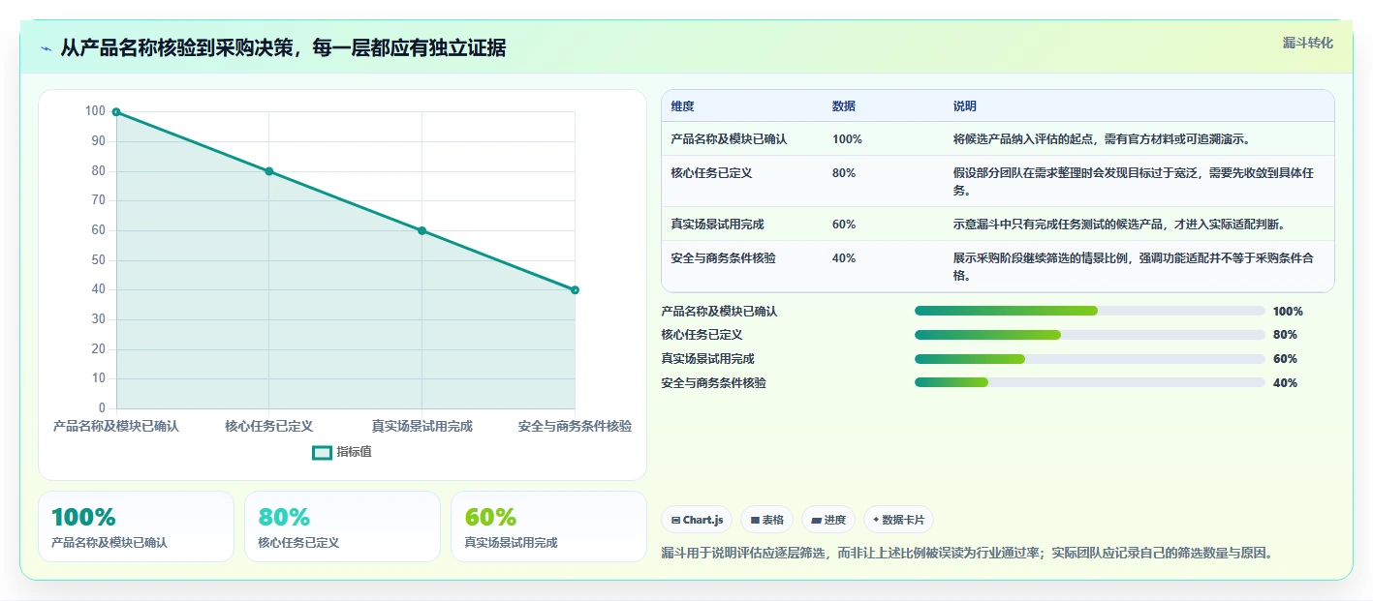This screenshot has width=1373, height=601.
Task: Click description starting 将候选产品纳入评估的起点
Action: tap(1102, 139)
